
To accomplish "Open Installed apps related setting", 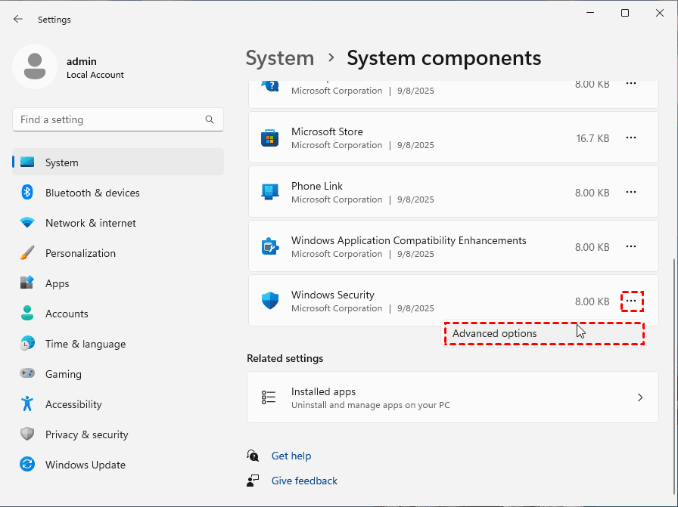I will tap(453, 397).
